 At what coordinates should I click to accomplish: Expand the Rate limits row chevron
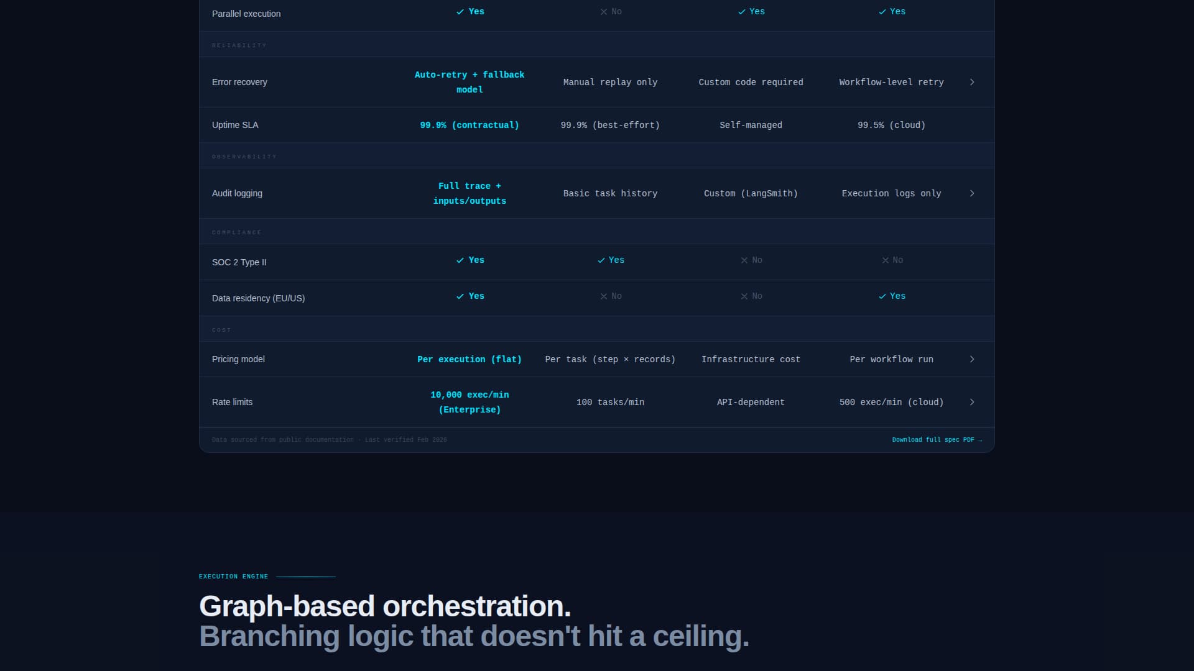point(972,402)
